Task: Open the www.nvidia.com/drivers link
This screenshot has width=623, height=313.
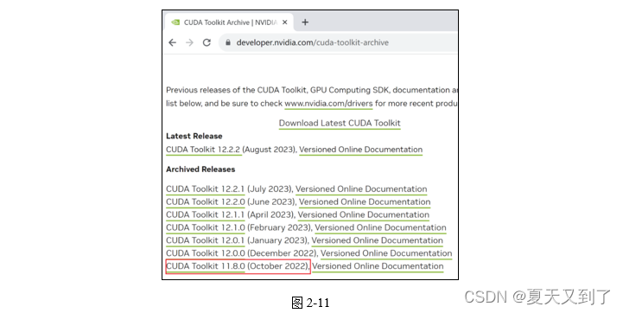Action: [x=328, y=104]
